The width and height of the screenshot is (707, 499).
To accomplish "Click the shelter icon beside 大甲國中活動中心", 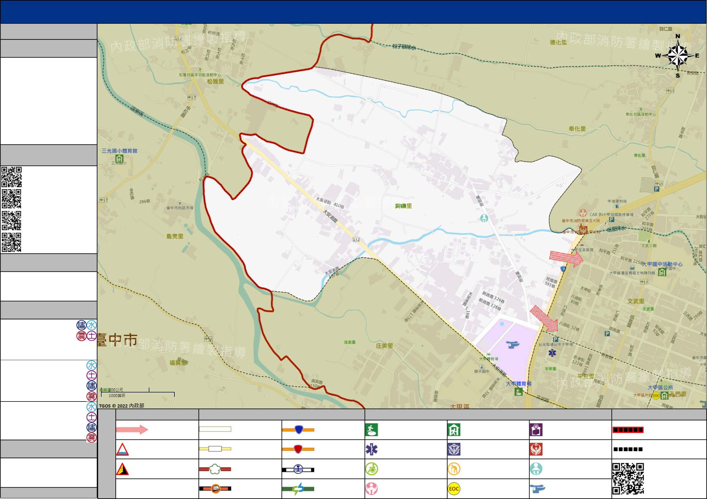I will pos(662,272).
